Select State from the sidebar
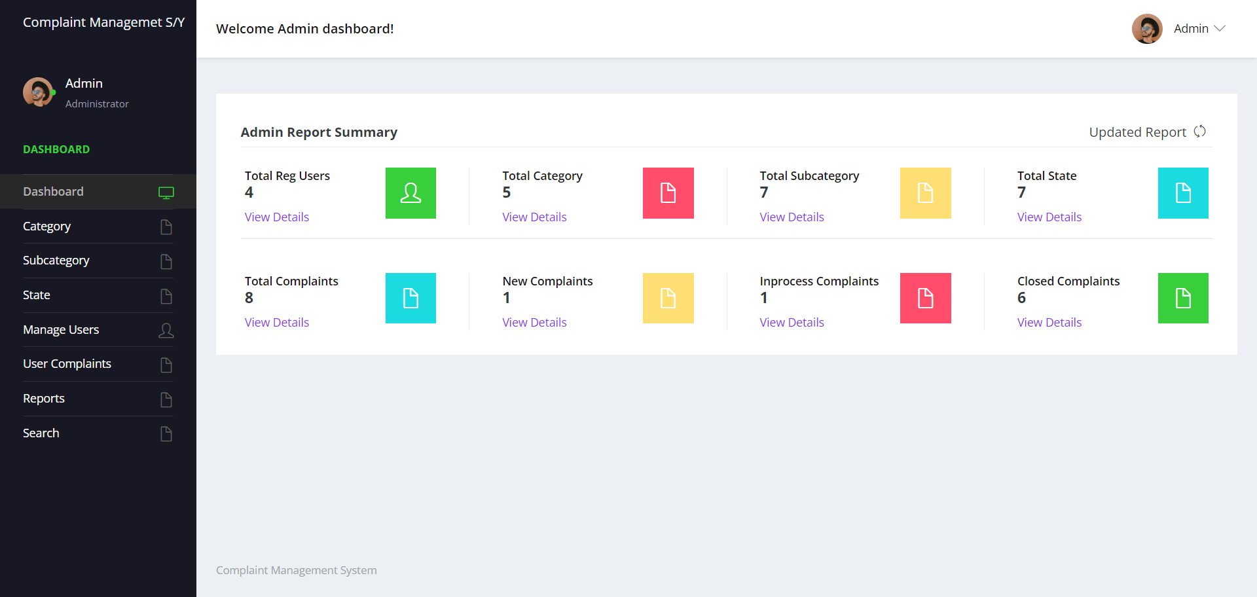The width and height of the screenshot is (1257, 597). [x=37, y=295]
